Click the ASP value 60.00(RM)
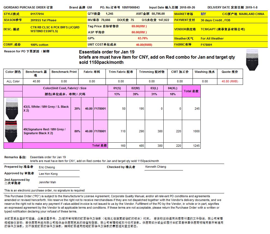270x234 pixels. coord(139,32)
